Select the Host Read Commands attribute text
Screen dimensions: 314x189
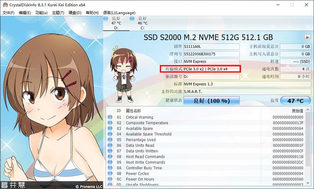pos(145,156)
